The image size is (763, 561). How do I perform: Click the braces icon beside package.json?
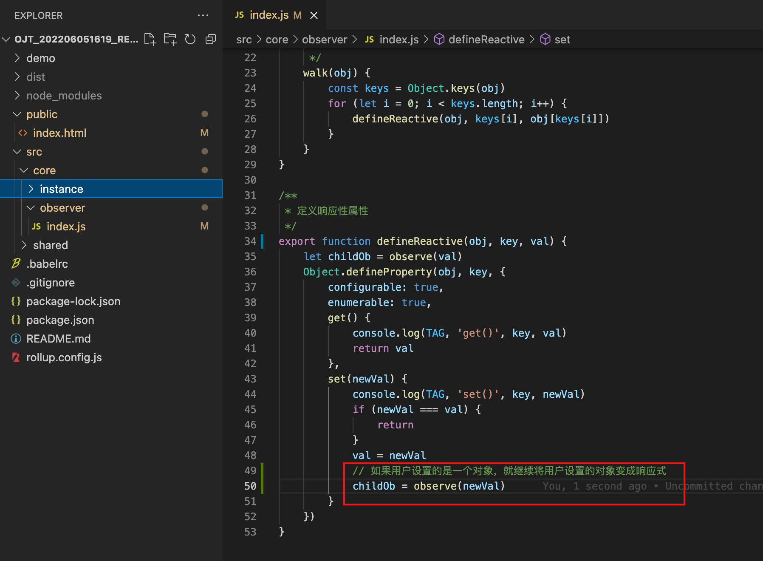[16, 320]
